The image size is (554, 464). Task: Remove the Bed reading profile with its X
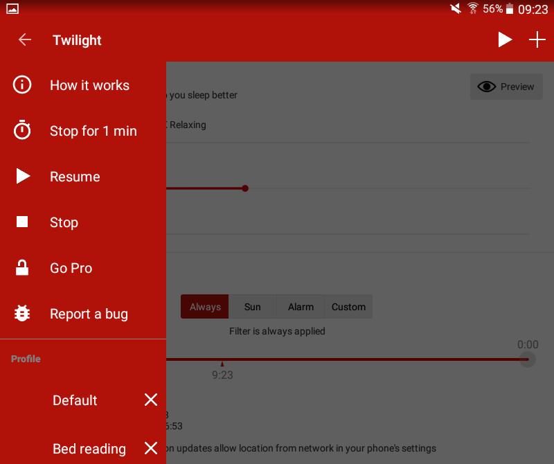coord(151,448)
